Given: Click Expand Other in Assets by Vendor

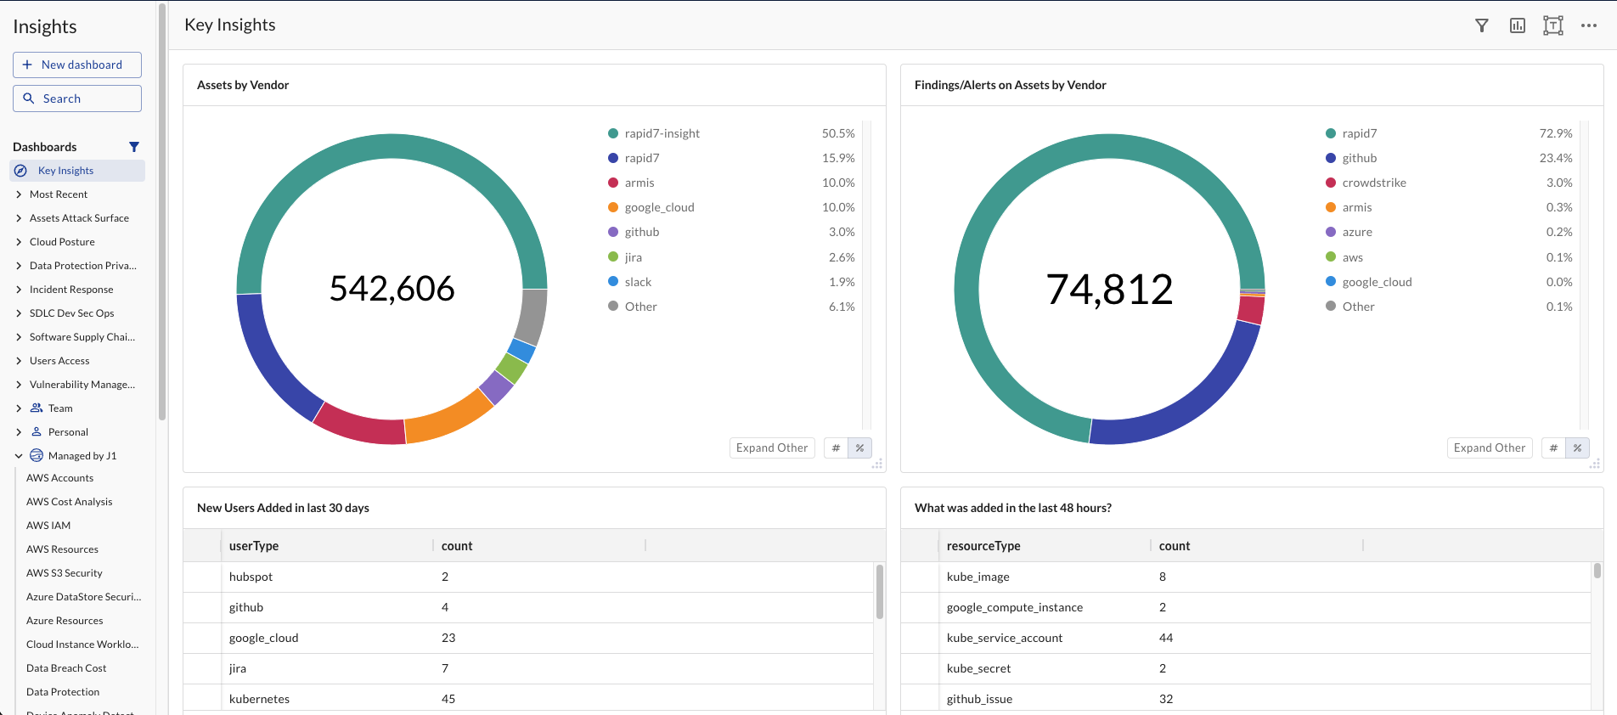Looking at the screenshot, I should [x=772, y=448].
